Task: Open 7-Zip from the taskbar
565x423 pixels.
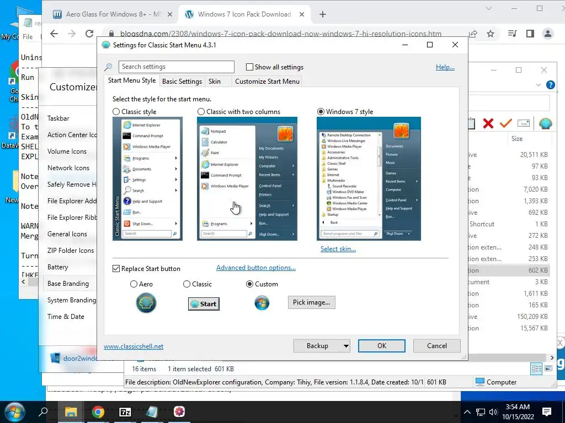Action: click(x=125, y=412)
